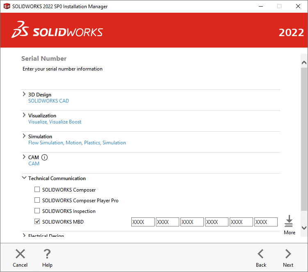Click the CAM info circle icon
This screenshot has height=272, width=308.
[x=45, y=157]
